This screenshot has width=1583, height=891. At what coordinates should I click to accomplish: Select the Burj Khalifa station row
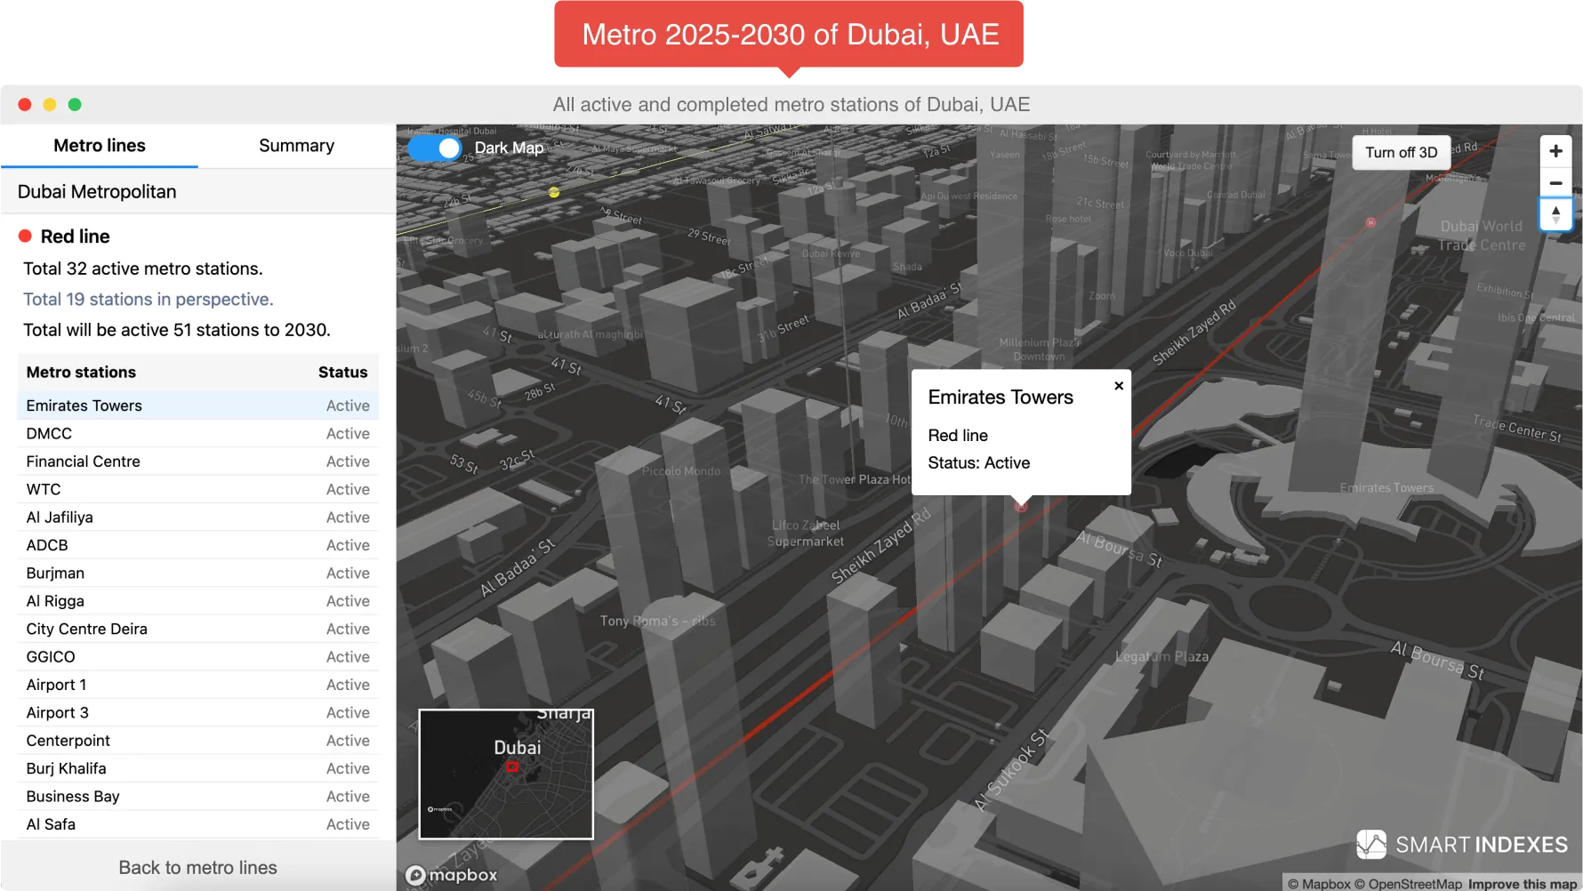197,768
